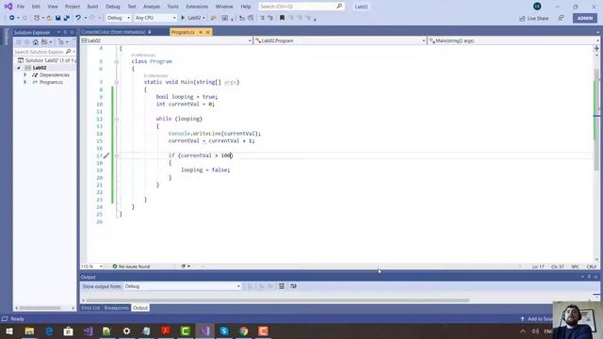Click the user account avatar
This screenshot has height=339, width=603.
[x=537, y=7]
